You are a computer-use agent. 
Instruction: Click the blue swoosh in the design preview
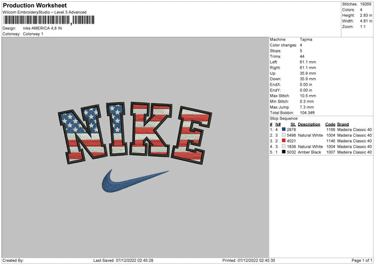135,181
